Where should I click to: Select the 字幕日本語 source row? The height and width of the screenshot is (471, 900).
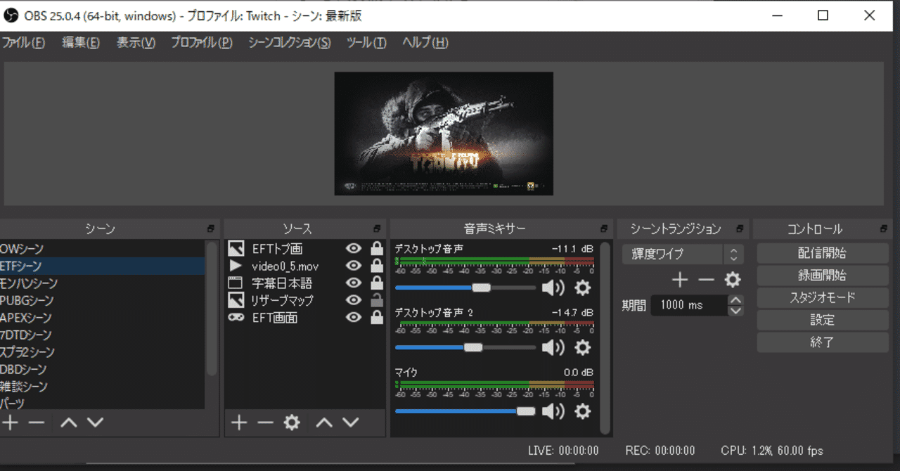[x=305, y=283]
